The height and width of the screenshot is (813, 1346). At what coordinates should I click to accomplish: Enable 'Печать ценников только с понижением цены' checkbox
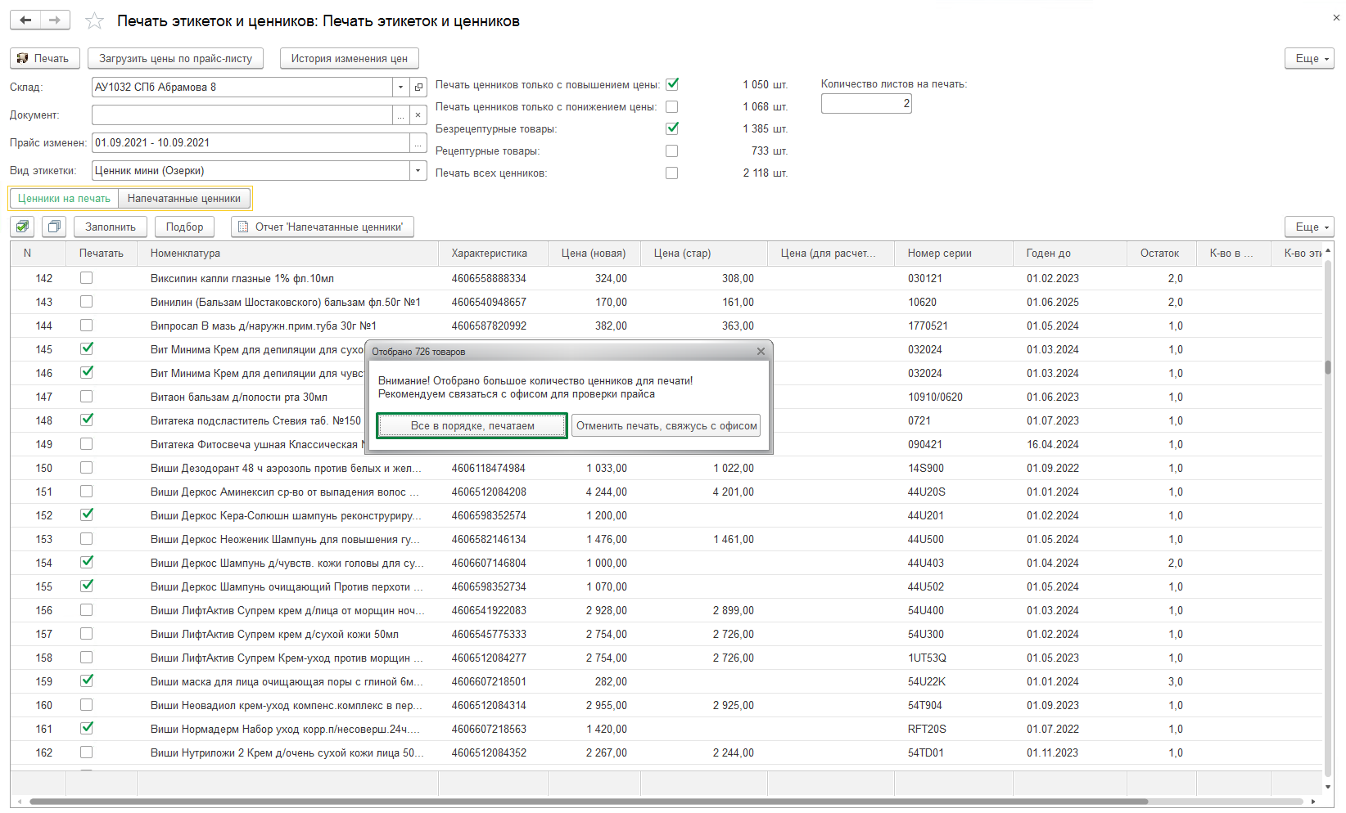pos(671,107)
